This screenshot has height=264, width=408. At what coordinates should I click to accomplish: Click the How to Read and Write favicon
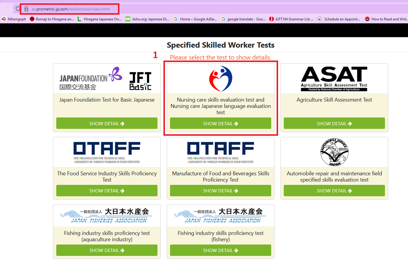(367, 19)
